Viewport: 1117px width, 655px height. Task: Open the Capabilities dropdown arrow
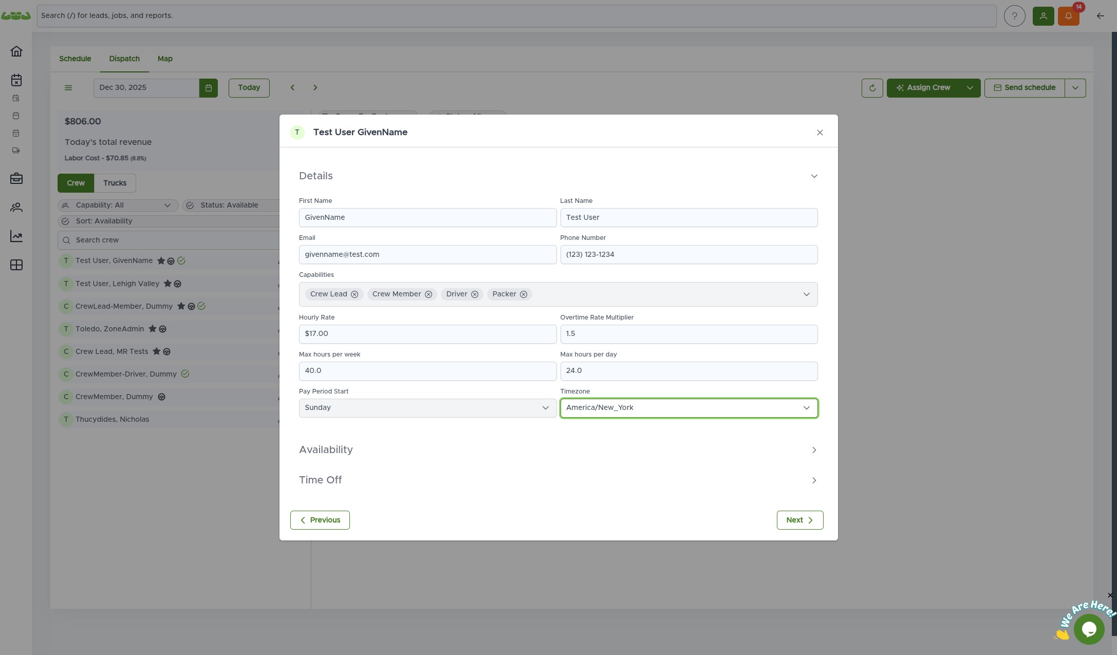(806, 294)
